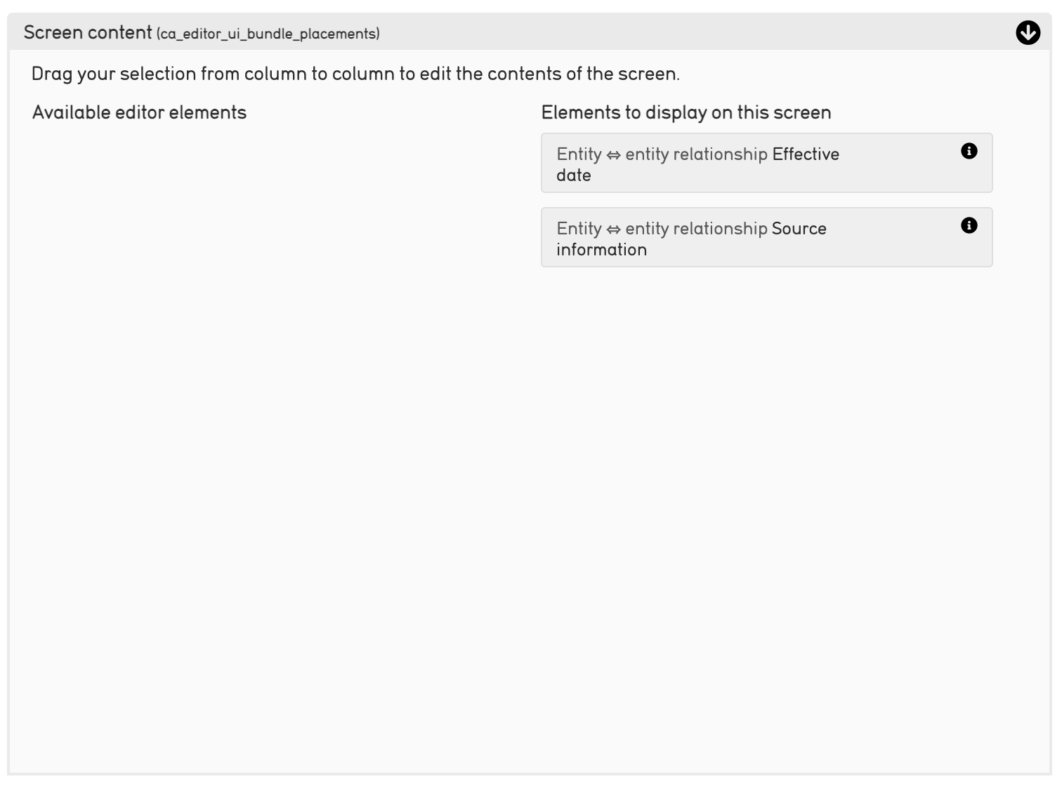The height and width of the screenshot is (786, 1062).
Task: Click Entity prefix text in Source information item
Action: pyautogui.click(x=579, y=229)
